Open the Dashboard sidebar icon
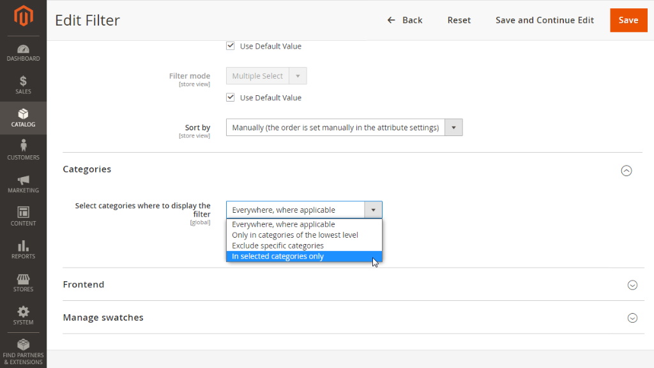The height and width of the screenshot is (368, 654). [x=24, y=53]
